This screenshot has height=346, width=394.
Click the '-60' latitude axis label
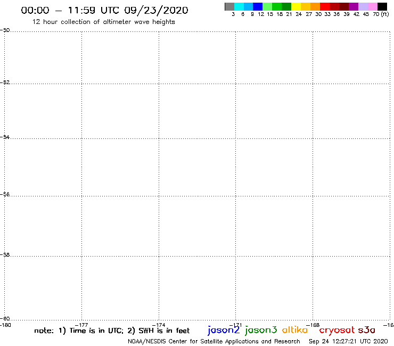[x=5, y=319]
